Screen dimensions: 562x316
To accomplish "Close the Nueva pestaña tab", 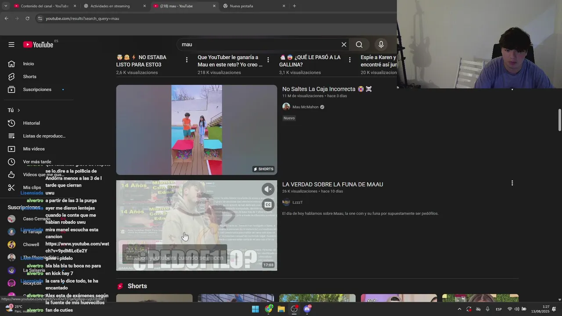I will coord(284,6).
